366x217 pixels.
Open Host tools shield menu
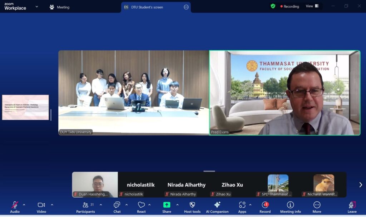pos(192,207)
